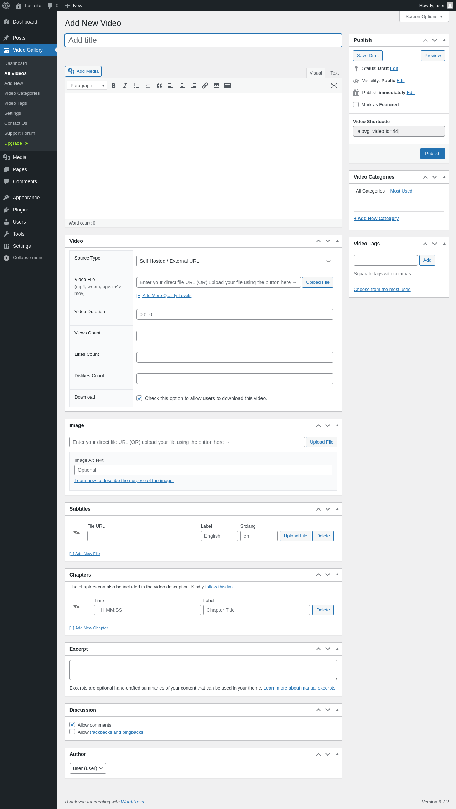Click the Toolbar Toggle keyboard icon

point(228,86)
